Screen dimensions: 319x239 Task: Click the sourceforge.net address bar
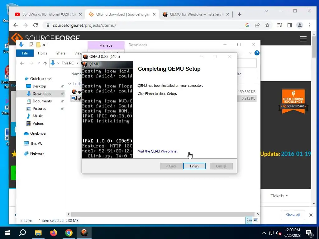[x=142, y=25]
